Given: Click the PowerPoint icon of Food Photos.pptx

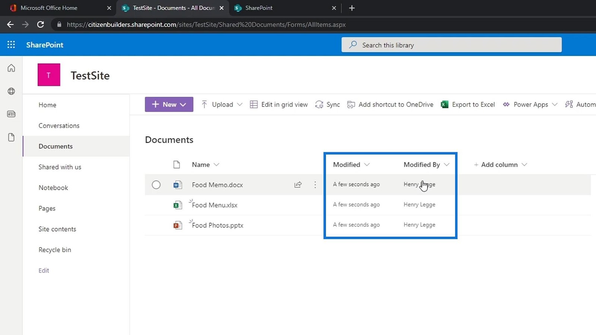Looking at the screenshot, I should 178,225.
